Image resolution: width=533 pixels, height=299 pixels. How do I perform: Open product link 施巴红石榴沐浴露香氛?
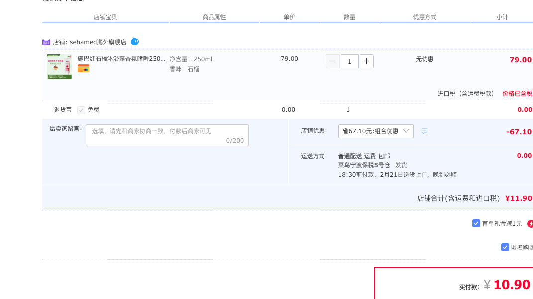pyautogui.click(x=121, y=59)
